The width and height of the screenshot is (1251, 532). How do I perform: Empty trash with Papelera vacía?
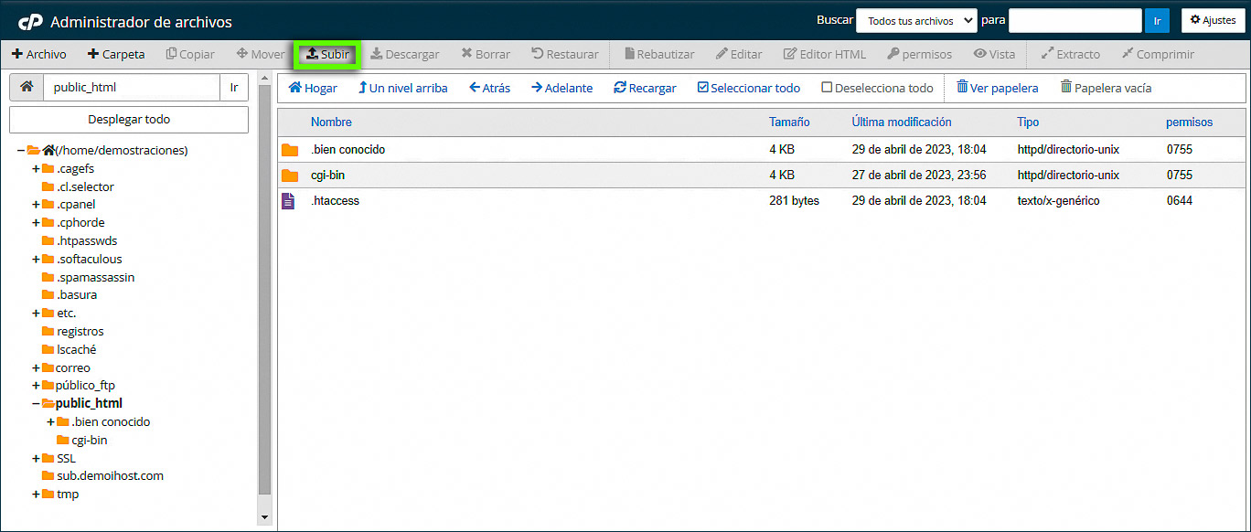click(1105, 88)
